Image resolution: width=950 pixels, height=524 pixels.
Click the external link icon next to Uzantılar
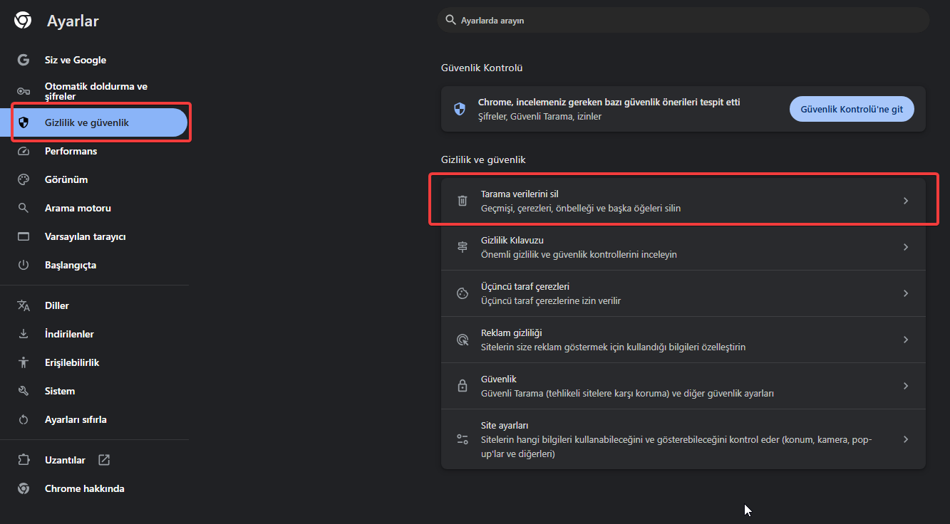click(104, 460)
